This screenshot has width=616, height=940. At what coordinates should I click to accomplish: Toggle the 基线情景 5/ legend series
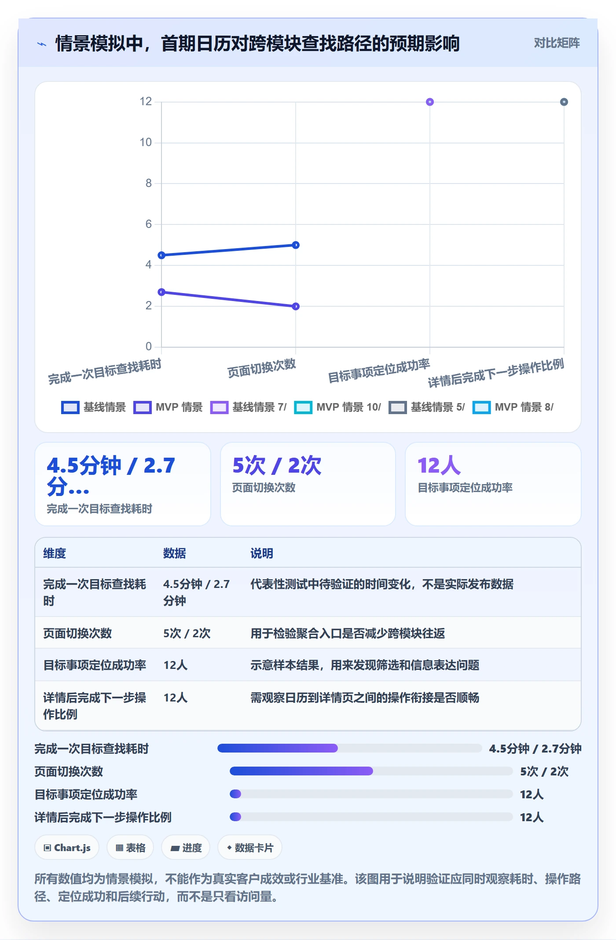[427, 407]
